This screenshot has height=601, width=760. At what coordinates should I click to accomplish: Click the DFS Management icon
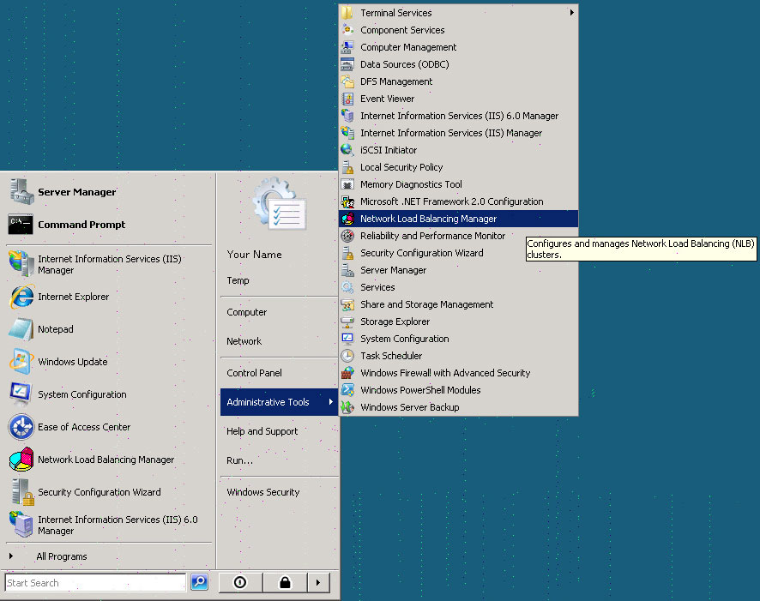click(x=347, y=81)
